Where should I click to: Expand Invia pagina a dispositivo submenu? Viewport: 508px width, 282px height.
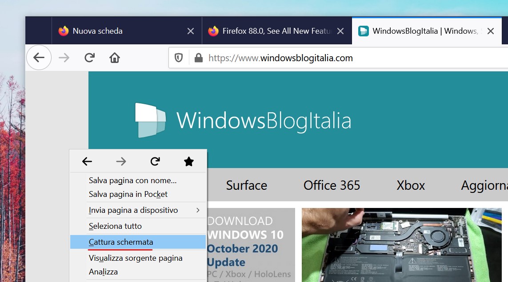pos(138,210)
